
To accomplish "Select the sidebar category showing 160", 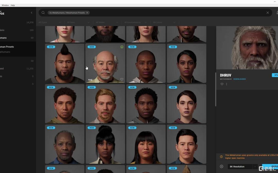I will [x=17, y=30].
